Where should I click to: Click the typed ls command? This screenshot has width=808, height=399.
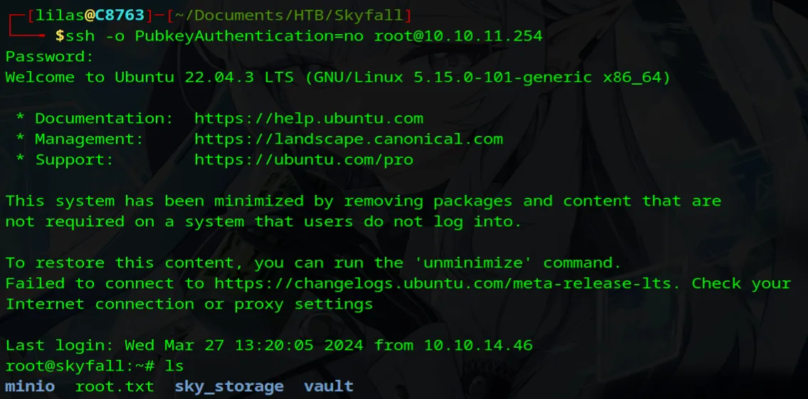pos(174,366)
